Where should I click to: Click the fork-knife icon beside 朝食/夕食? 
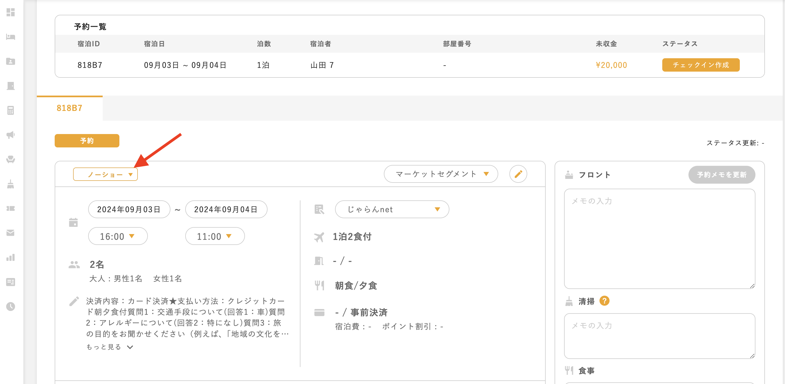point(319,286)
